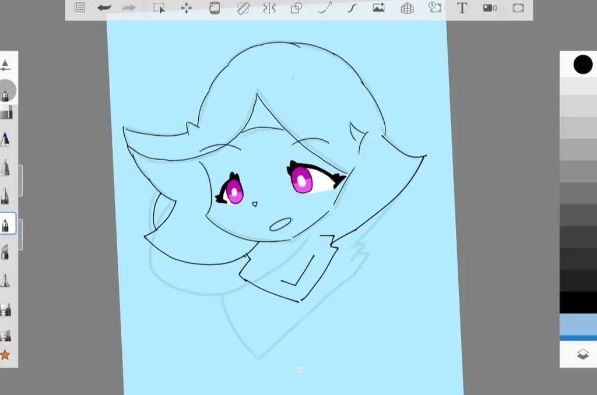Choose the wide flat brush
The height and width of the screenshot is (395, 597).
pos(5,310)
